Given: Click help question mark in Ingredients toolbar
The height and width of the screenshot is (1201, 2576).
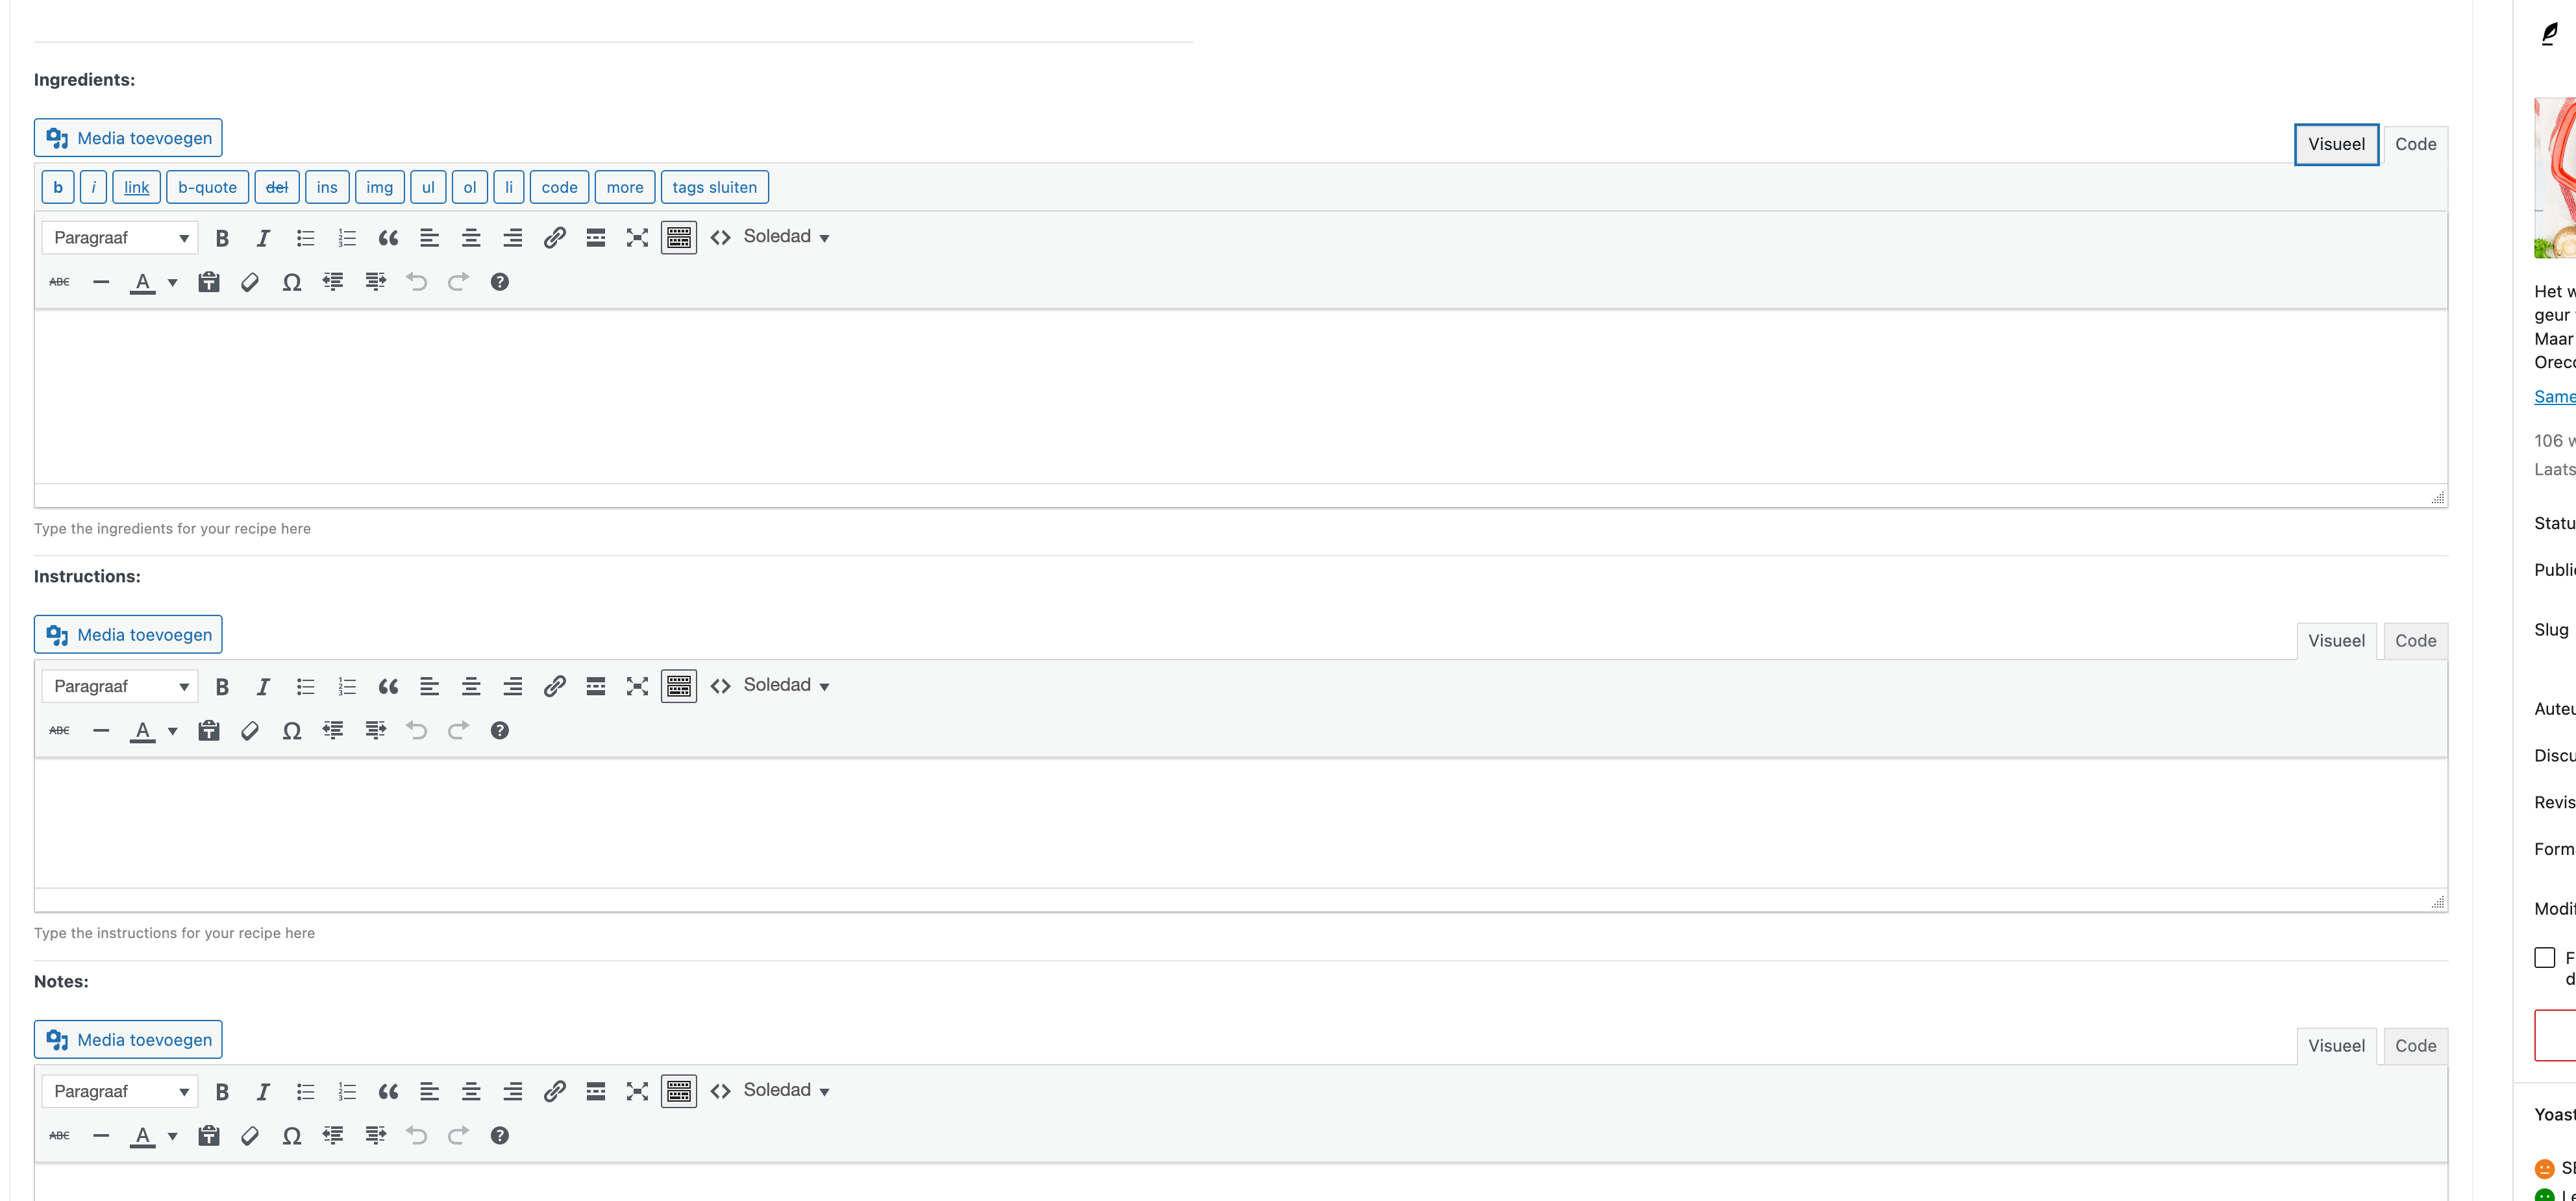Looking at the screenshot, I should click(500, 282).
